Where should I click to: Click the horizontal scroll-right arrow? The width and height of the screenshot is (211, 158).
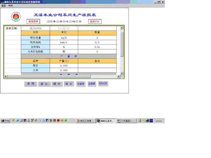pyautogui.click(x=119, y=77)
